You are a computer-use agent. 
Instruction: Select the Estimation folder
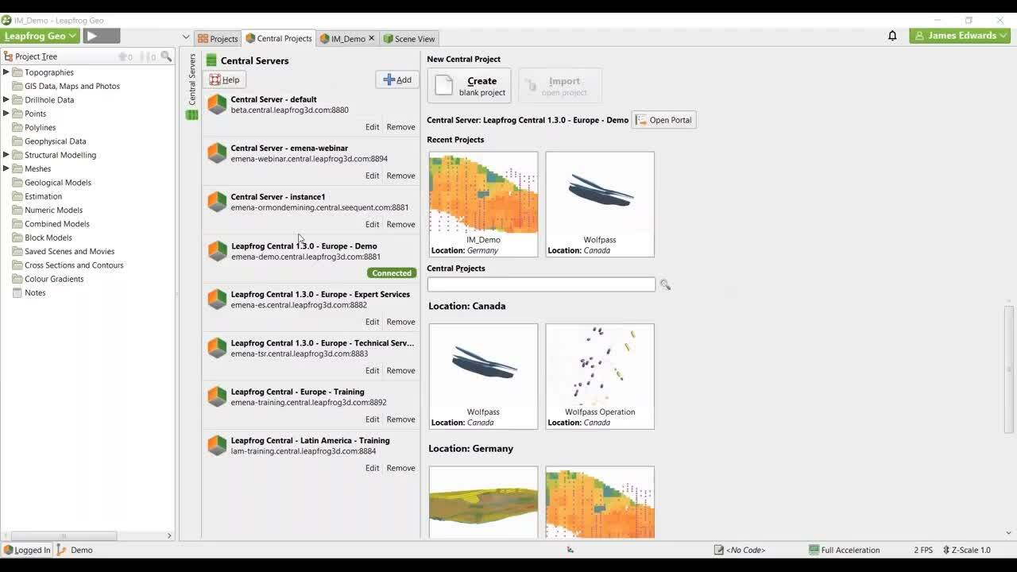click(x=37, y=196)
